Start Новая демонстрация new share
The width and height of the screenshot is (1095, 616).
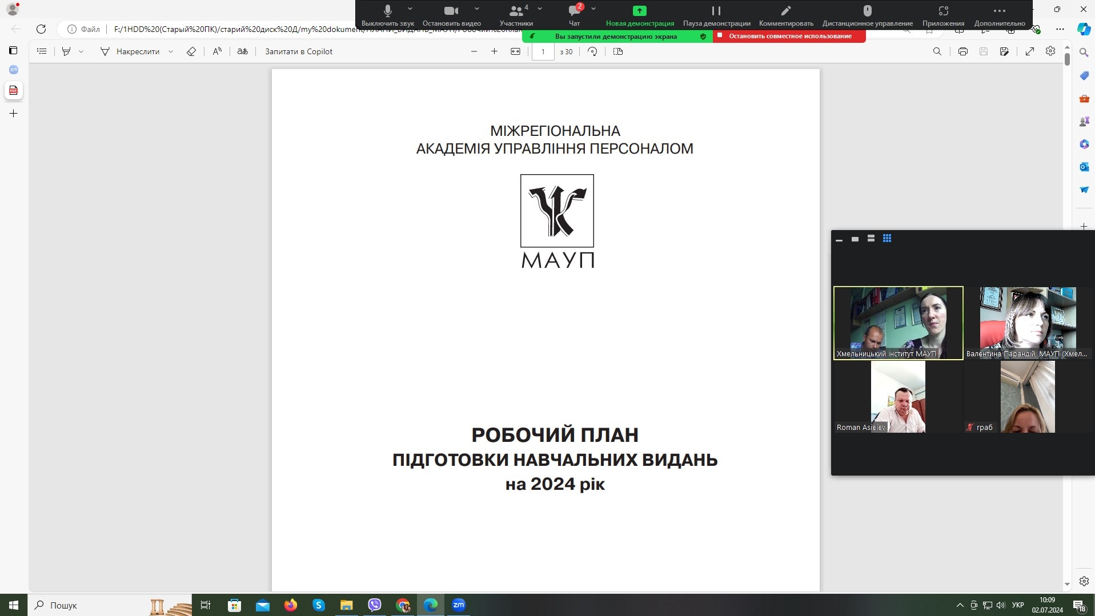pyautogui.click(x=640, y=15)
